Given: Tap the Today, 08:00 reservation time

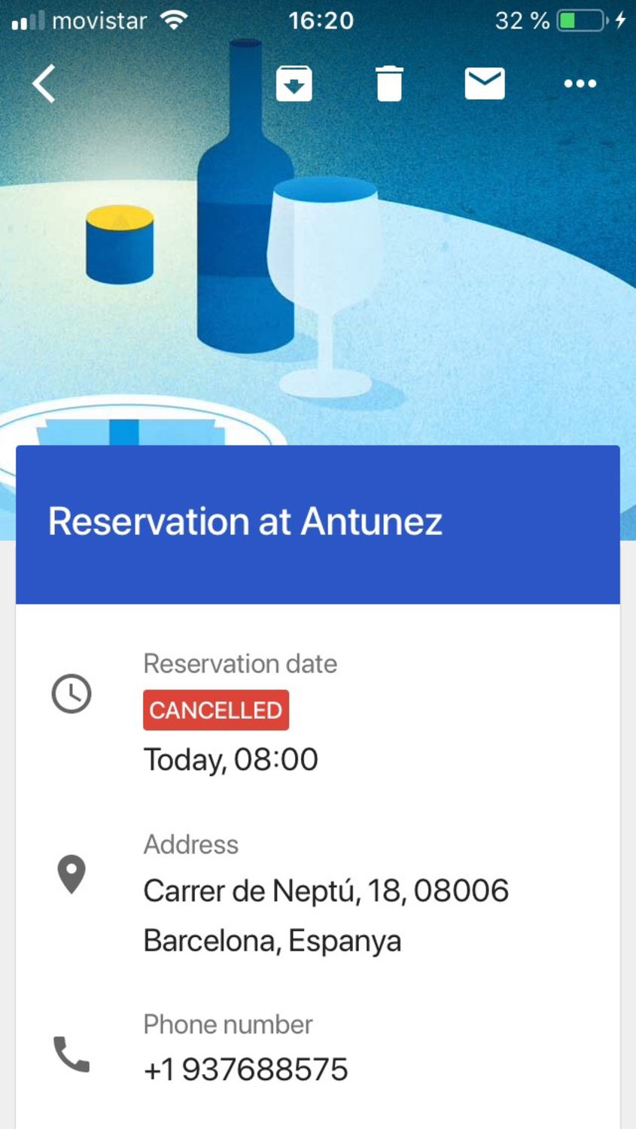Looking at the screenshot, I should 231,759.
